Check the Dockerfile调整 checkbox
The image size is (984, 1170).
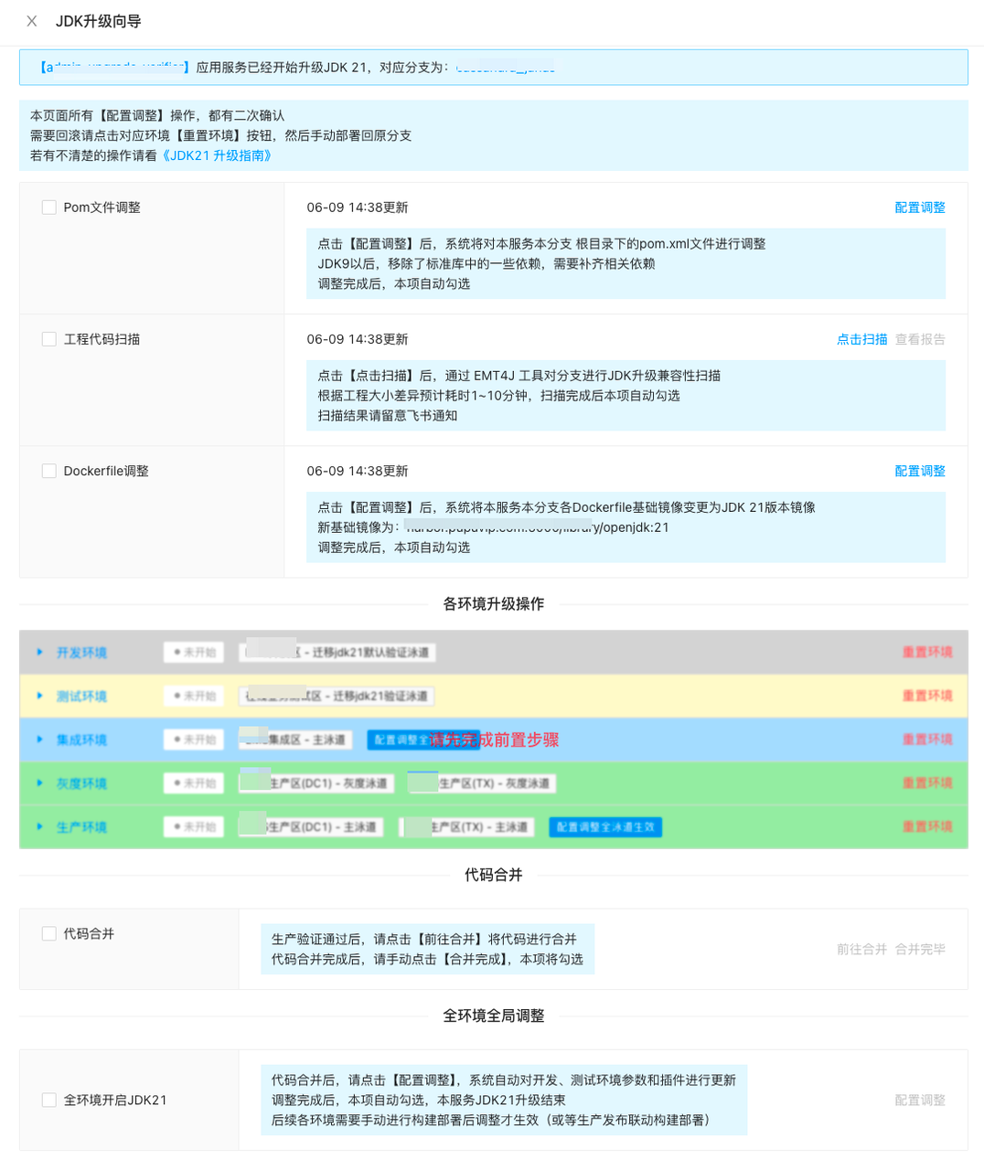click(x=48, y=470)
